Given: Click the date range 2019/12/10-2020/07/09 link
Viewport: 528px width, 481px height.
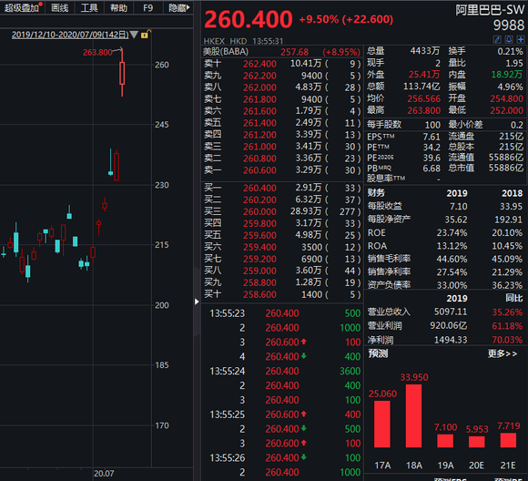Looking at the screenshot, I should tap(70, 35).
